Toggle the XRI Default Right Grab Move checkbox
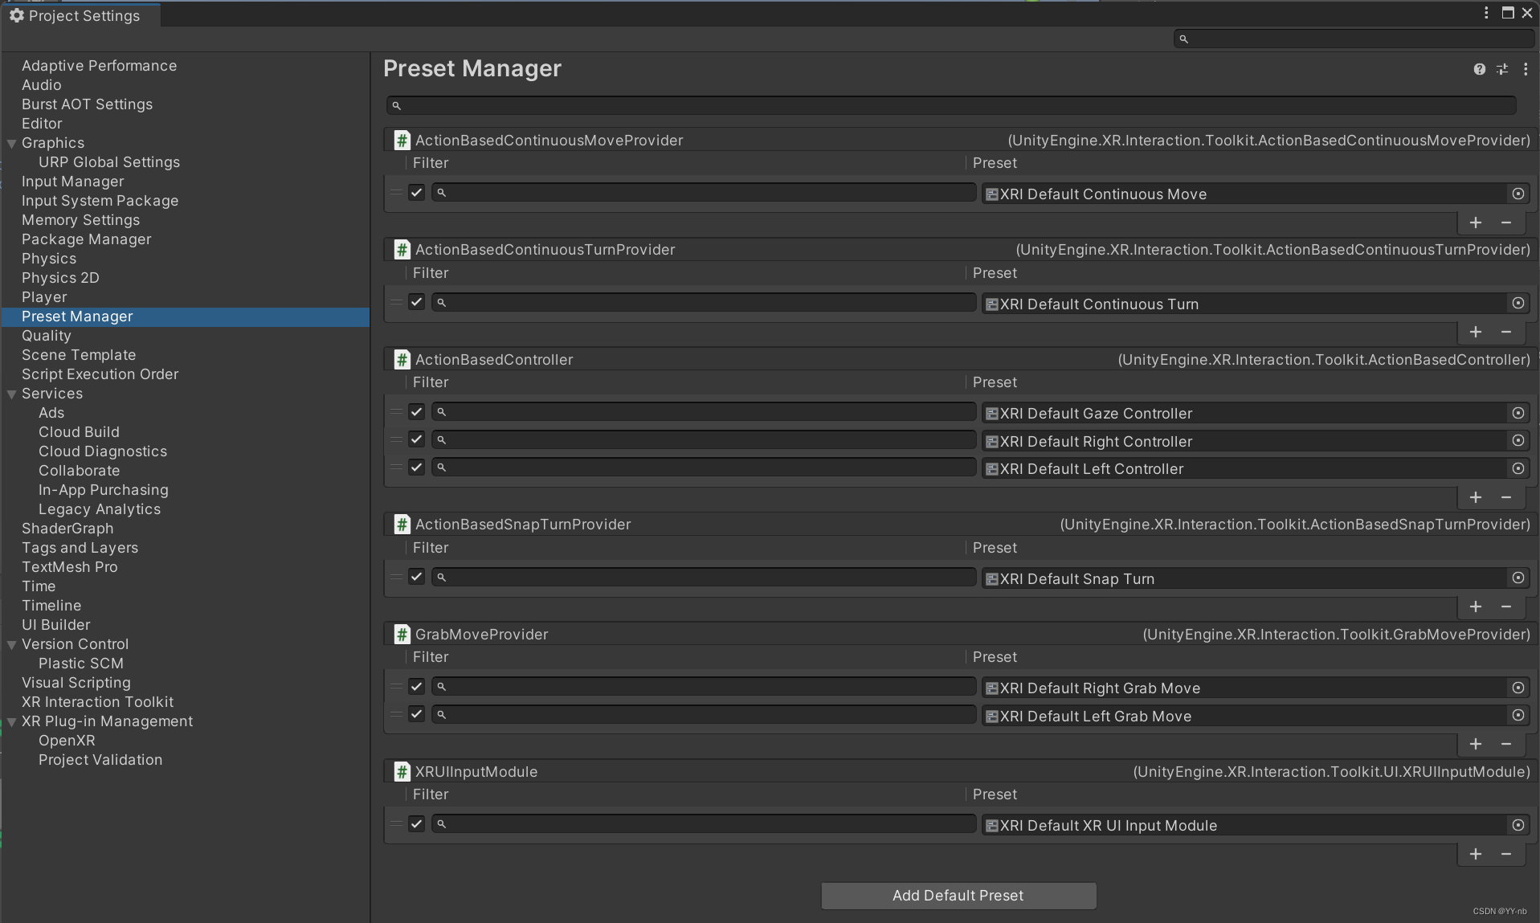The image size is (1540, 923). coord(416,686)
